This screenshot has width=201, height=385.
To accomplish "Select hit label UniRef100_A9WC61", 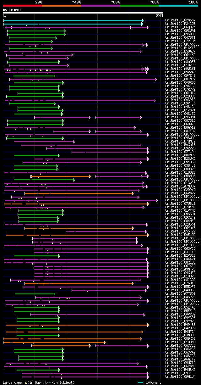I will click(180, 69).
